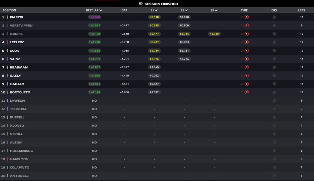Click the Tyre column header
Viewport: 314px width, 181px height.
pyautogui.click(x=244, y=10)
